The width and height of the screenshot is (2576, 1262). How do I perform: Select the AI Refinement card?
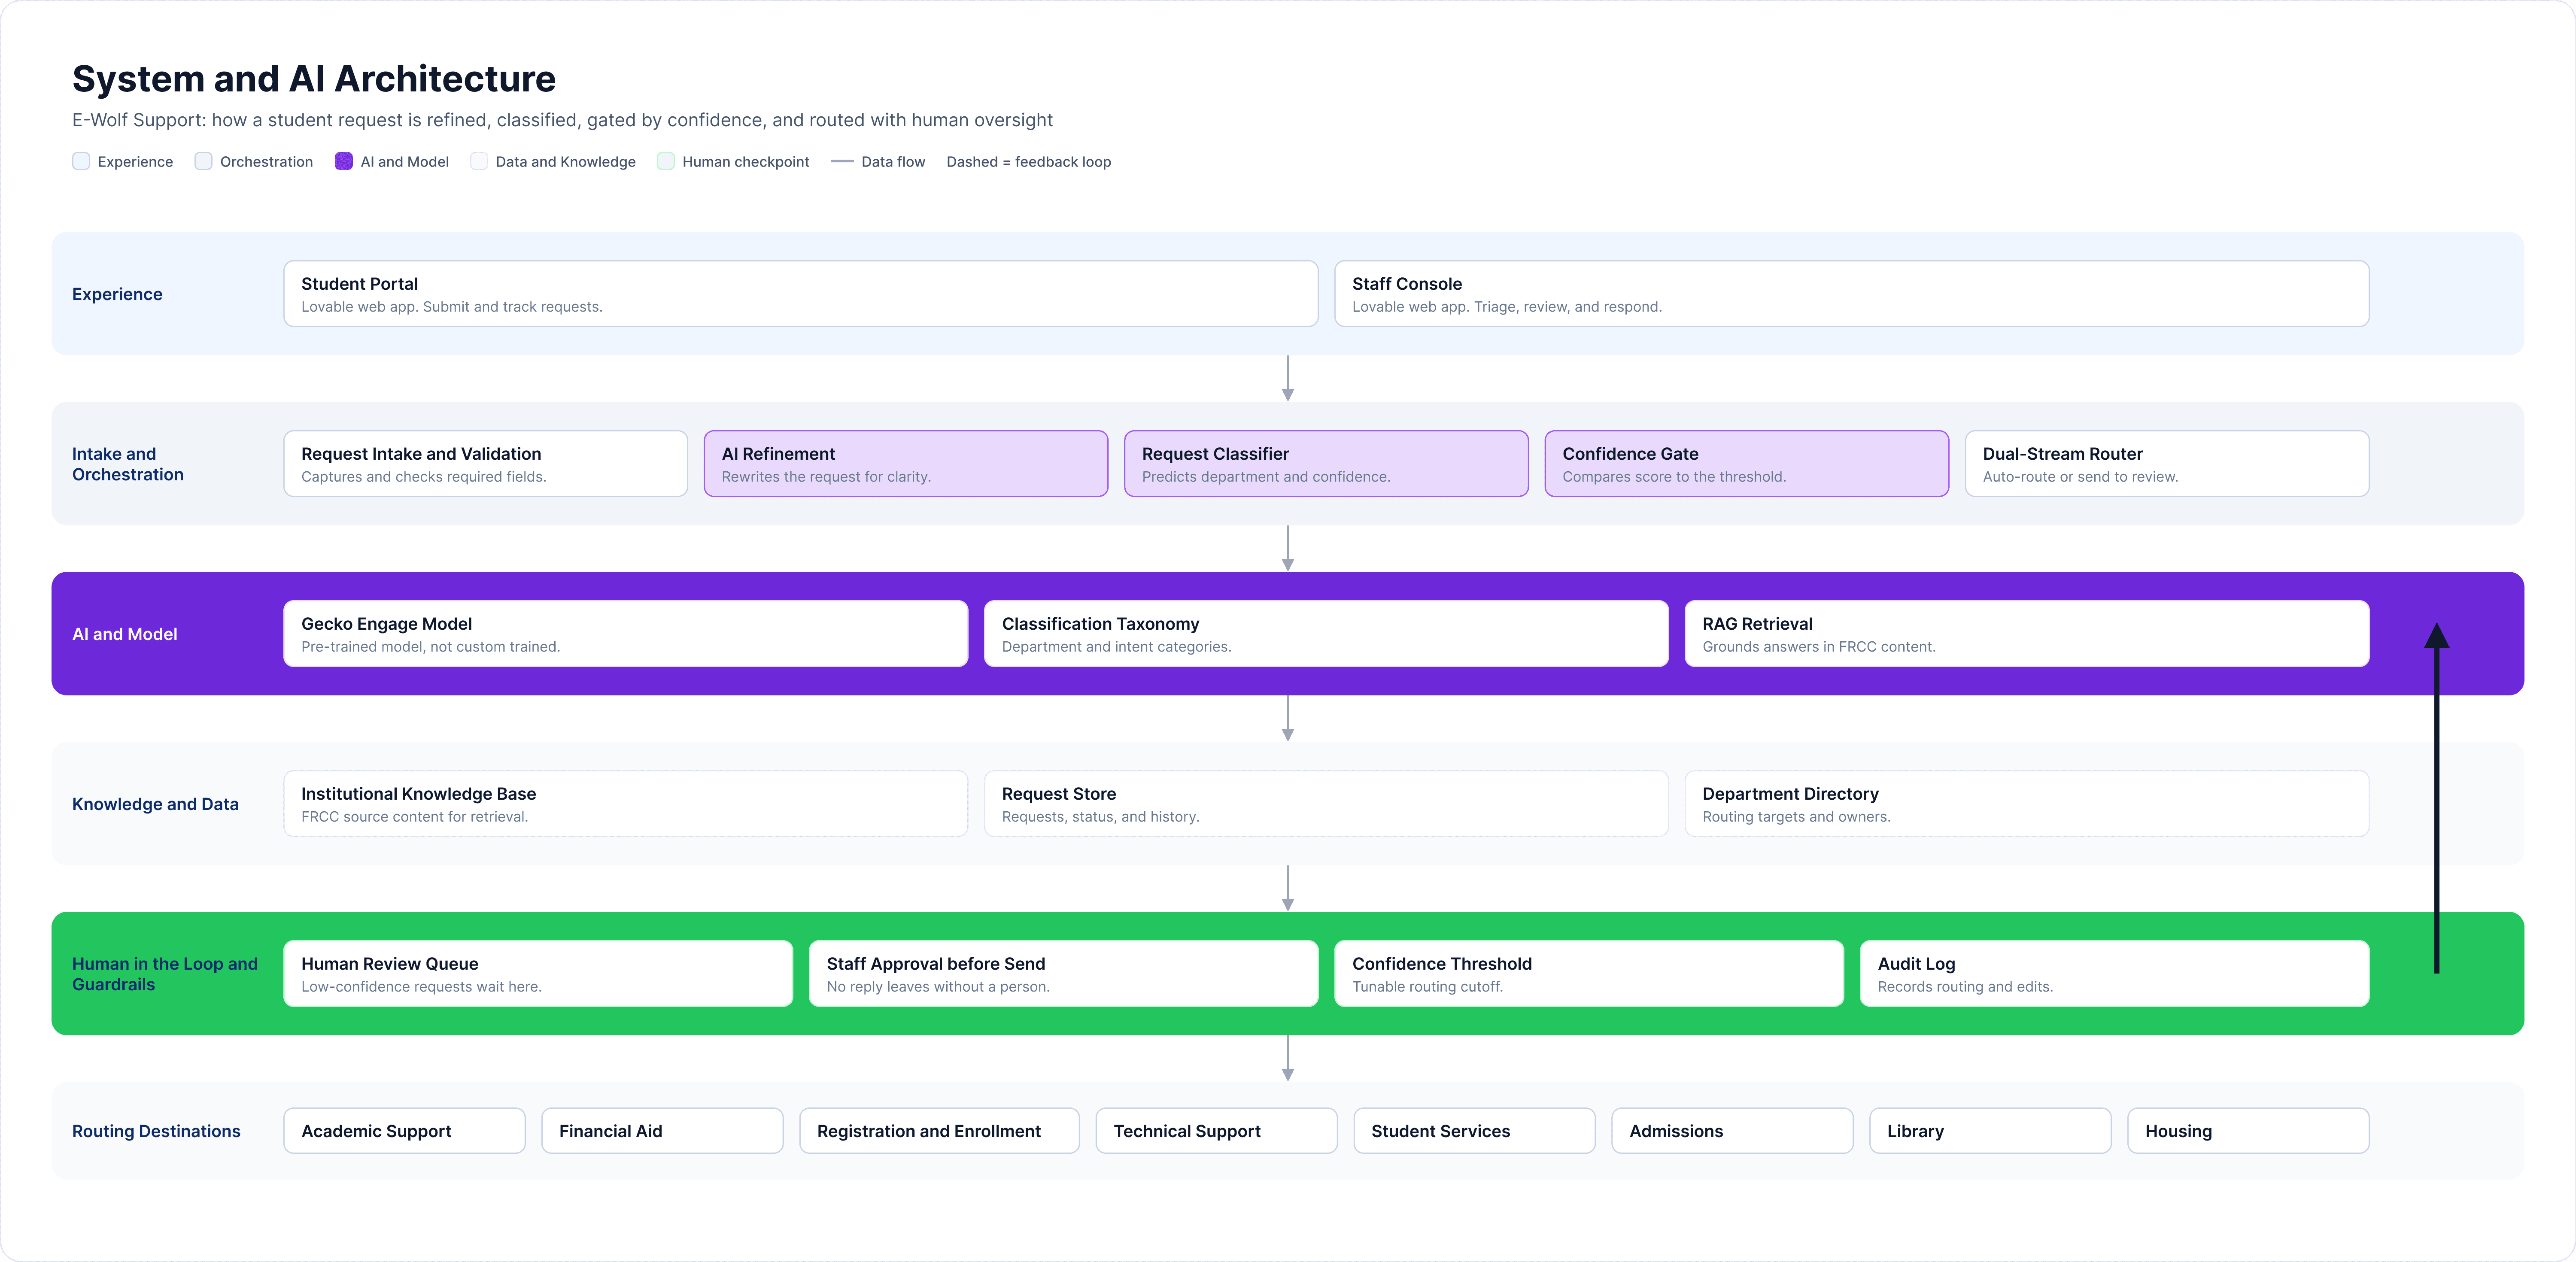[x=905, y=464]
